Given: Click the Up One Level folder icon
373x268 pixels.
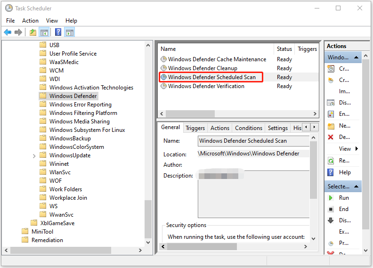Looking at the screenshot, I should pyautogui.click(x=33, y=32).
